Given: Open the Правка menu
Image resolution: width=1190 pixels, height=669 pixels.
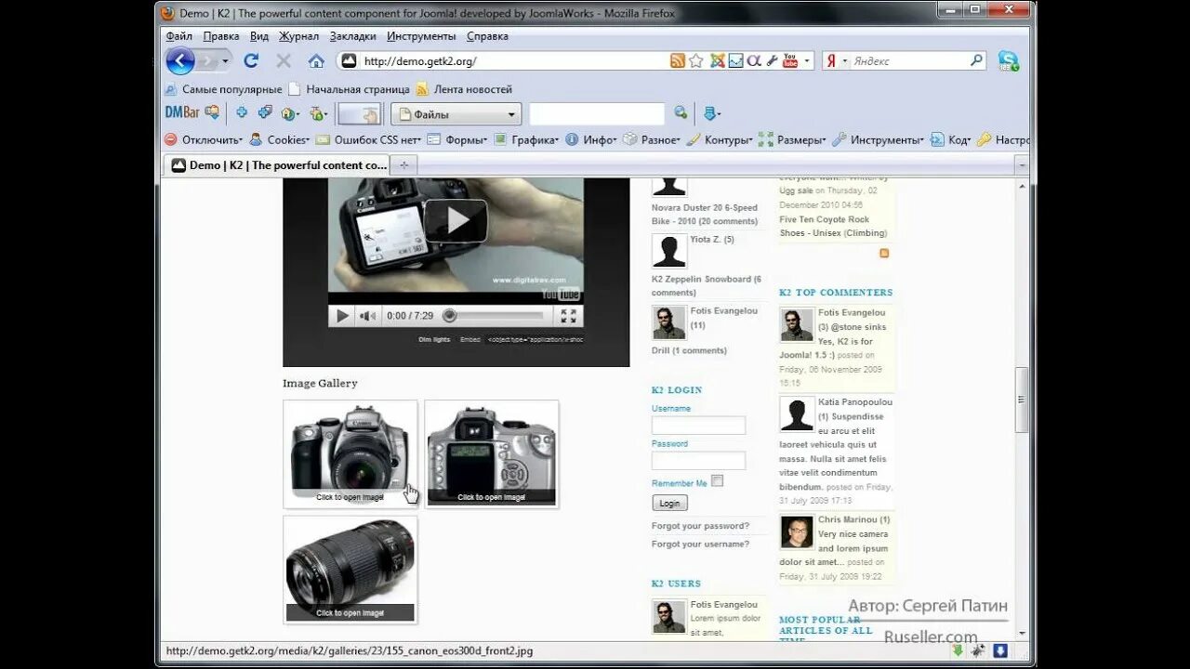Looking at the screenshot, I should tap(221, 36).
